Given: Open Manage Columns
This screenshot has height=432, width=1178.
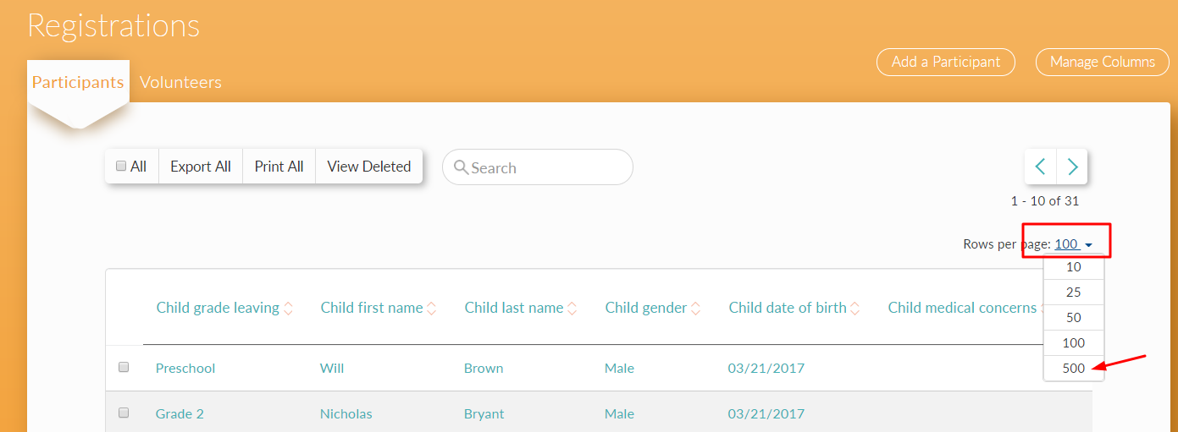Looking at the screenshot, I should coord(1102,62).
